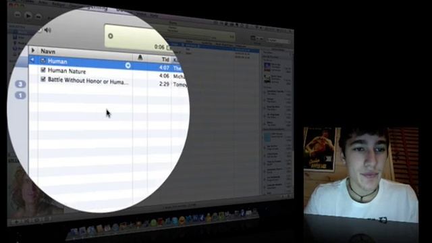Viewport: 432px width, 243px height.
Task: Click the 4:07 duration cell
Action: point(164,67)
